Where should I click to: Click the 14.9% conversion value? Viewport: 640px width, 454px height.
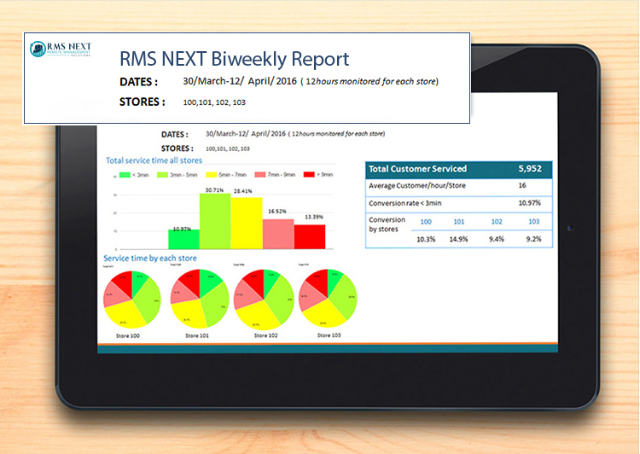click(x=458, y=239)
